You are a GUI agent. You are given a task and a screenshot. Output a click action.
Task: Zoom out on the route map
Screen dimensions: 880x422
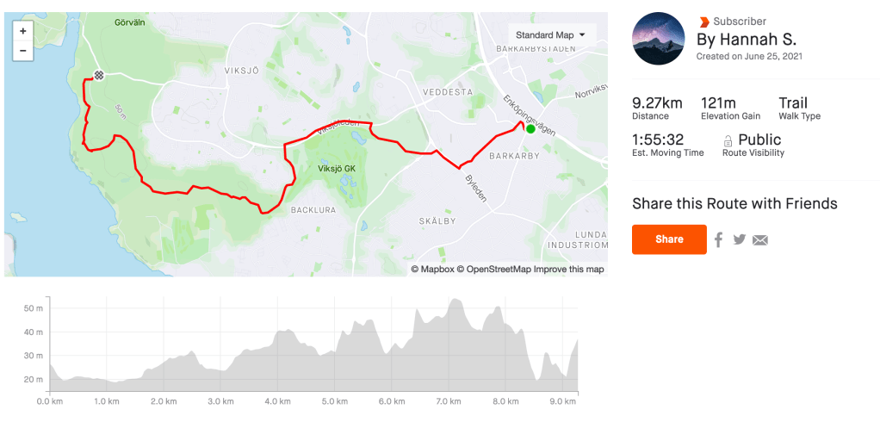point(22,50)
